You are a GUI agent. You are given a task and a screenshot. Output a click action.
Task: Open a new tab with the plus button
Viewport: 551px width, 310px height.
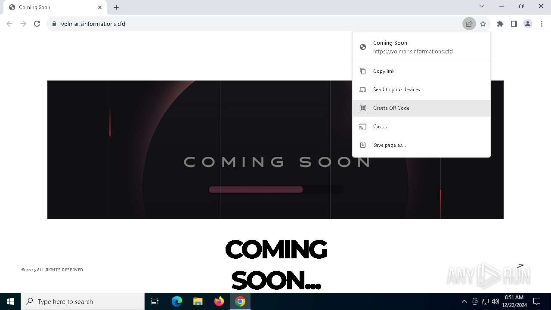(x=116, y=7)
